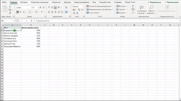The width and height of the screenshot is (181, 101).
Task: Toggle italic formatting (К)
Action: (20, 12)
